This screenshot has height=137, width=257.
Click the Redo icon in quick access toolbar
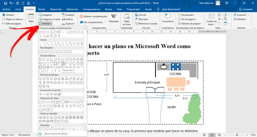click(x=18, y=3)
